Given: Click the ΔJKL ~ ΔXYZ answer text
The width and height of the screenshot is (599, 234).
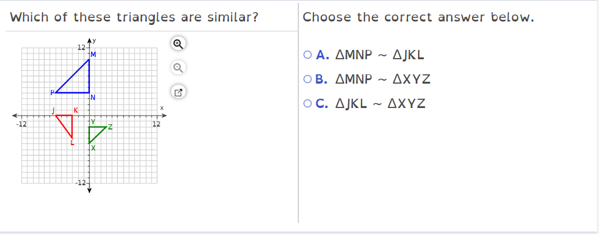Looking at the screenshot, I should (x=380, y=103).
